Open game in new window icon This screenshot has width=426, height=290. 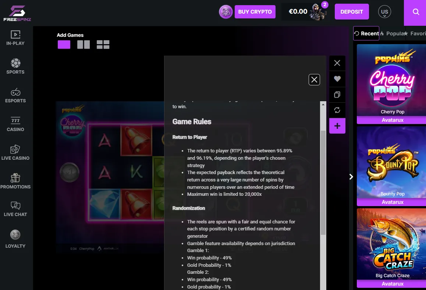point(337,95)
